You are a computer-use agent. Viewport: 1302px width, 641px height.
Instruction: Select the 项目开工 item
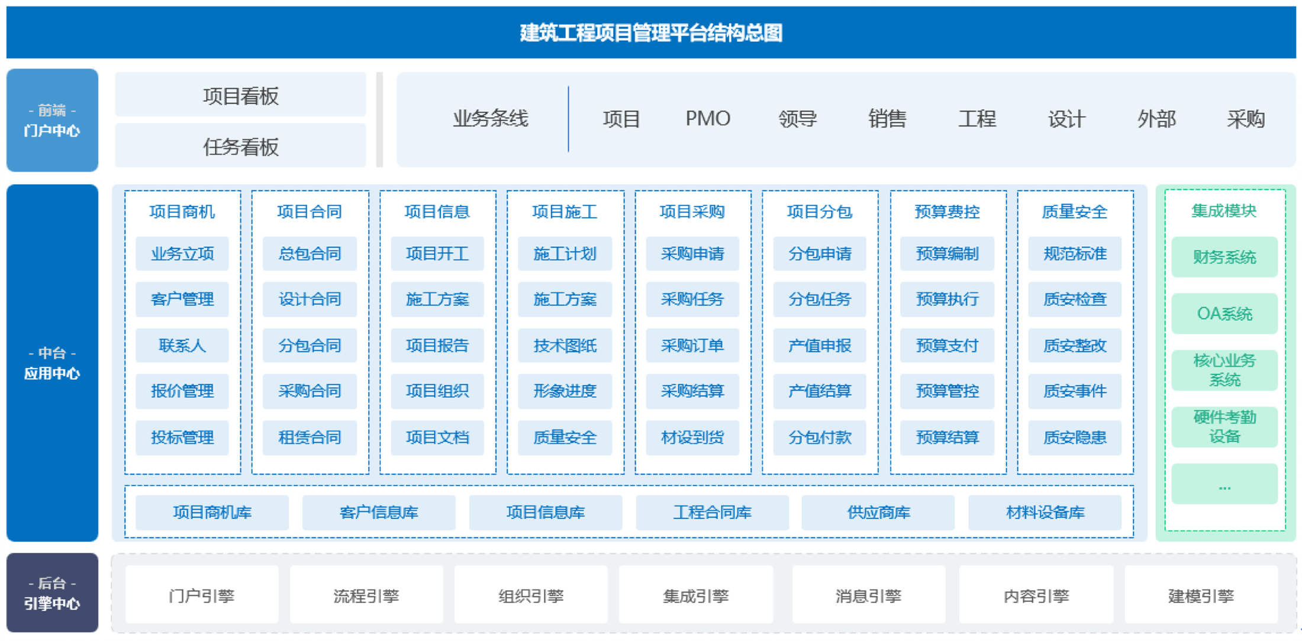pos(437,254)
